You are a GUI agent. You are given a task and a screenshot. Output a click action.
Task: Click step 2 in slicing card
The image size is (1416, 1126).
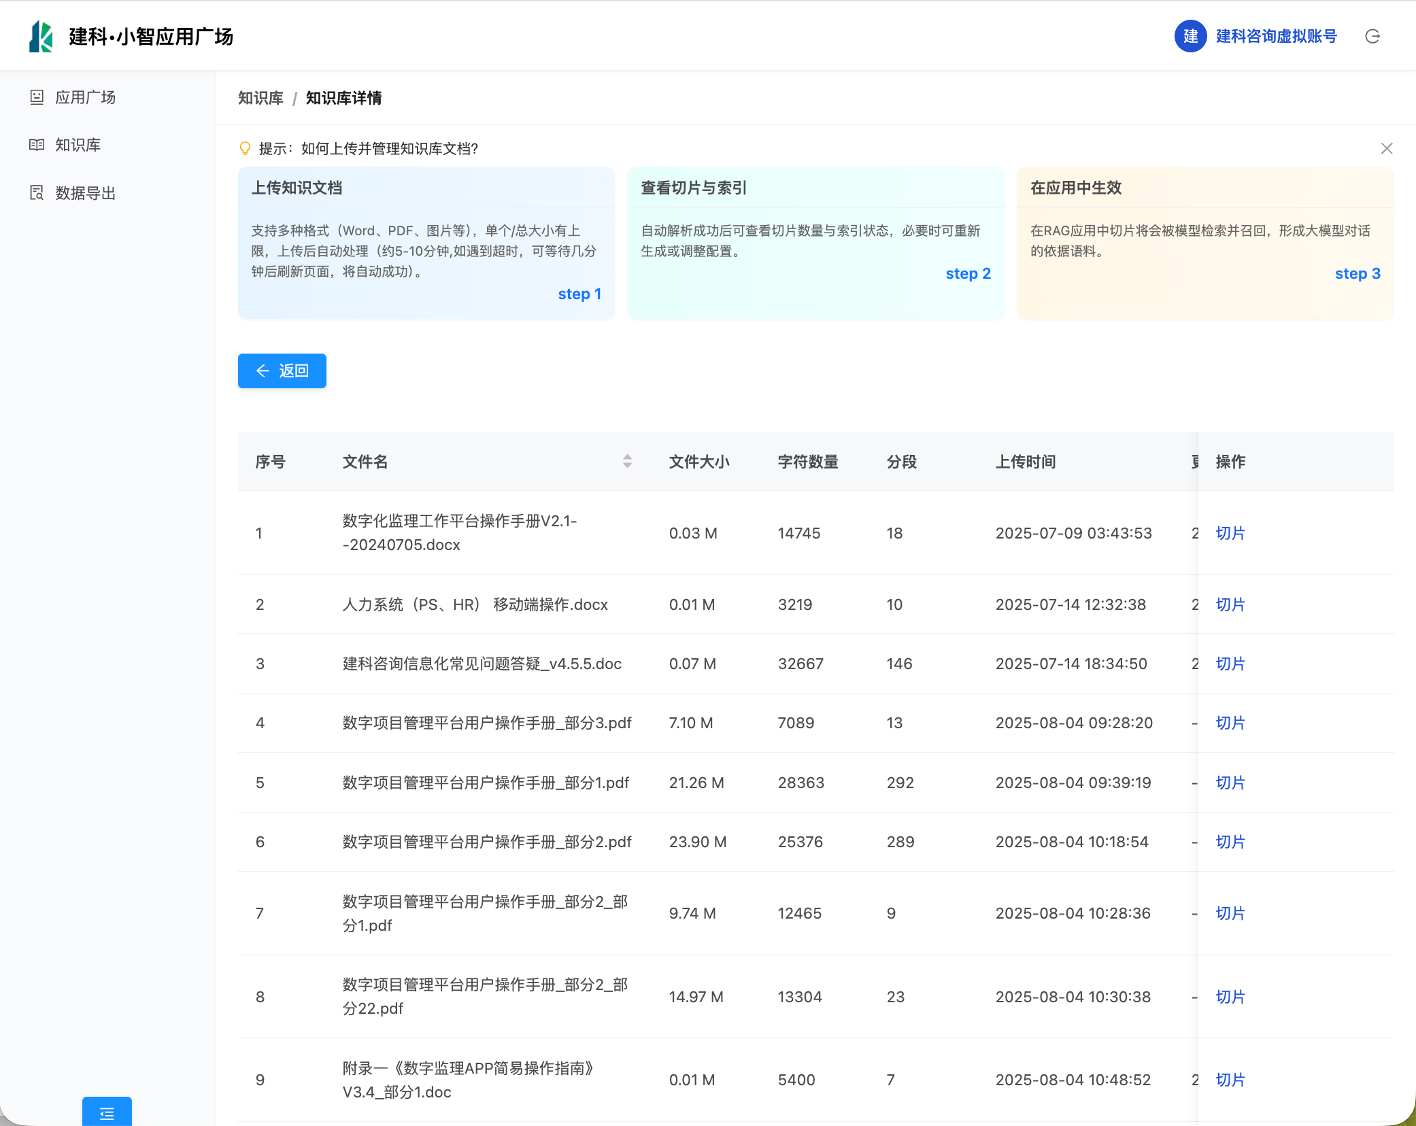tap(968, 273)
